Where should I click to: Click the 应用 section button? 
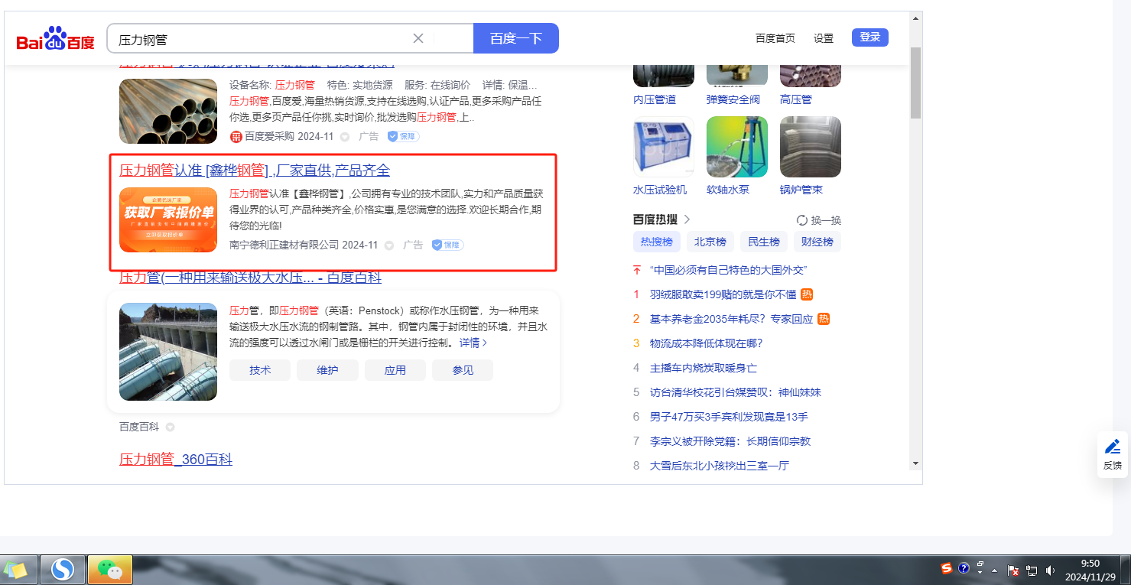pos(395,370)
